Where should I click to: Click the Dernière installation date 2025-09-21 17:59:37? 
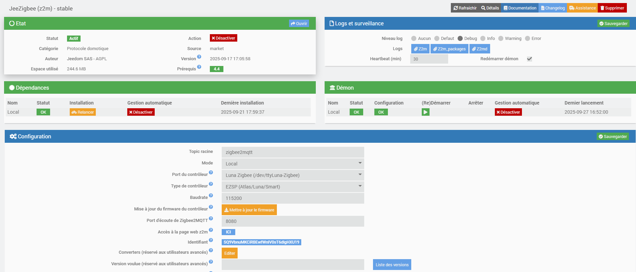pyautogui.click(x=243, y=112)
